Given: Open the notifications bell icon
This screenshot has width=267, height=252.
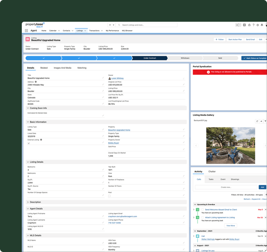Looking at the screenshot, I should click(262, 25).
